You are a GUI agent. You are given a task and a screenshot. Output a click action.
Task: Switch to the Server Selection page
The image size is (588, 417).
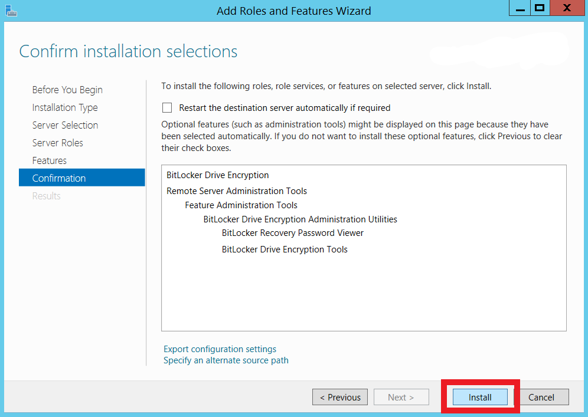65,125
